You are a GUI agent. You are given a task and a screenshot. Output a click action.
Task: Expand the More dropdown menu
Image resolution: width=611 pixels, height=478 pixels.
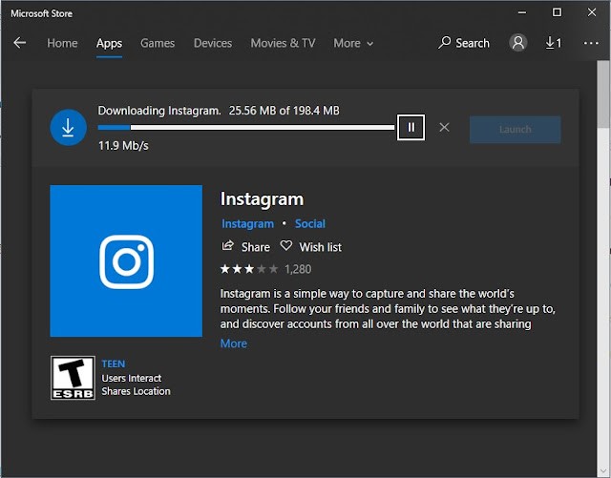pyautogui.click(x=353, y=43)
